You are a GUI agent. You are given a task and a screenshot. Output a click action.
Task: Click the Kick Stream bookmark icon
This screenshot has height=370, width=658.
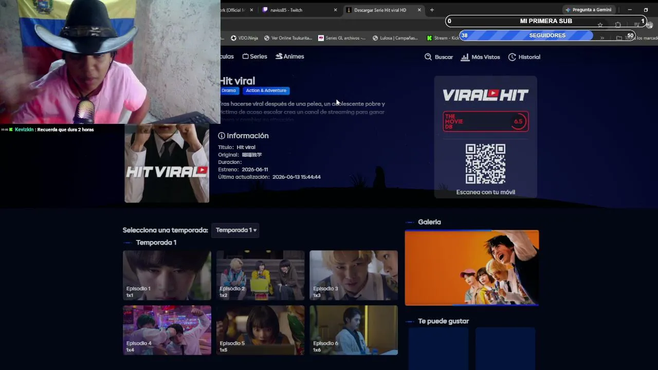(429, 38)
